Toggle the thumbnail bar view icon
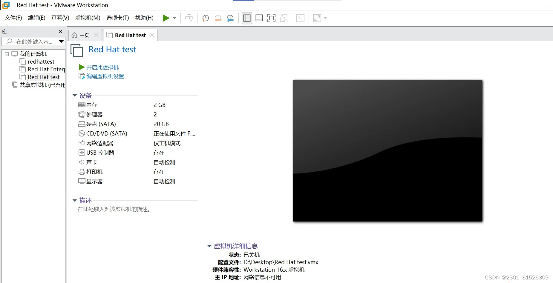The width and height of the screenshot is (553, 283). [259, 18]
